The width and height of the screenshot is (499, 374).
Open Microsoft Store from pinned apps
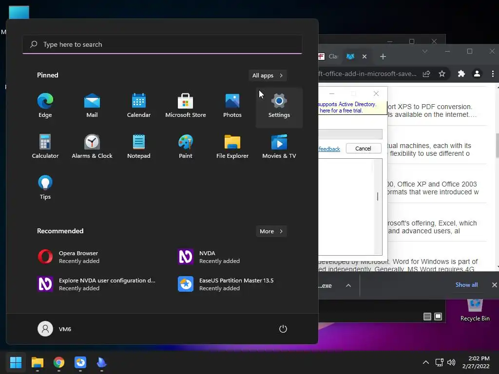coord(186,106)
